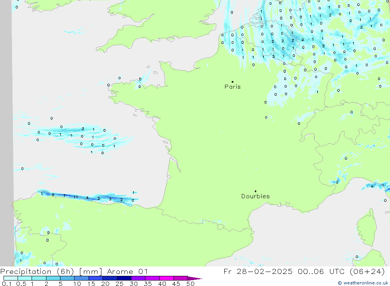Screen dimensions: 390x286
Task: Click the legend scale label '50'
Action: click(191, 284)
